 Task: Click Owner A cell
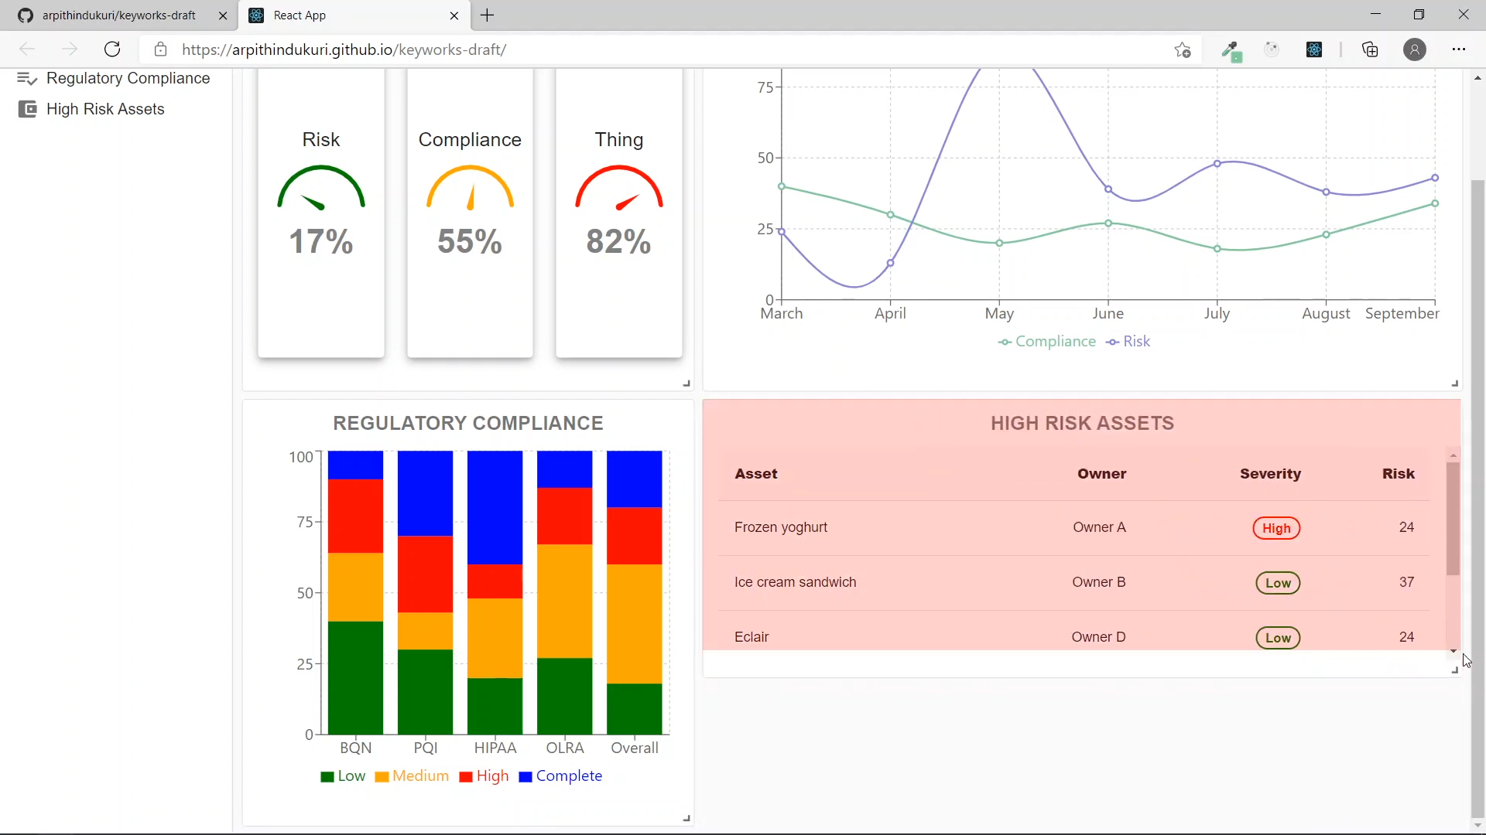(x=1099, y=528)
